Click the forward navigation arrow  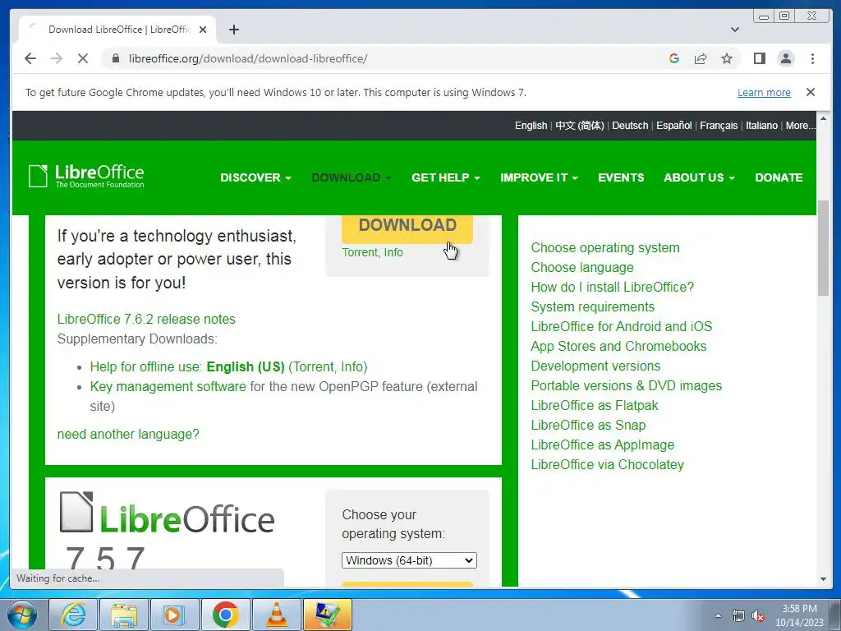click(57, 58)
